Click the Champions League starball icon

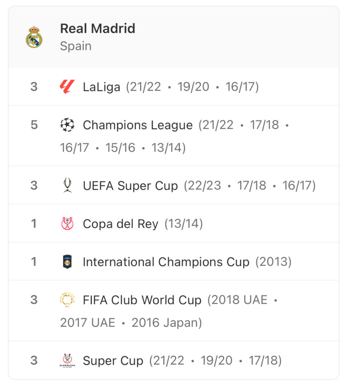tap(67, 125)
